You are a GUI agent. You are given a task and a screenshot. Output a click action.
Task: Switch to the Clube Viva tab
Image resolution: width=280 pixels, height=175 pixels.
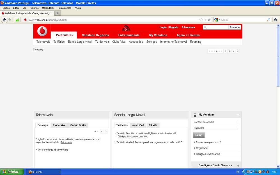(x=59, y=125)
